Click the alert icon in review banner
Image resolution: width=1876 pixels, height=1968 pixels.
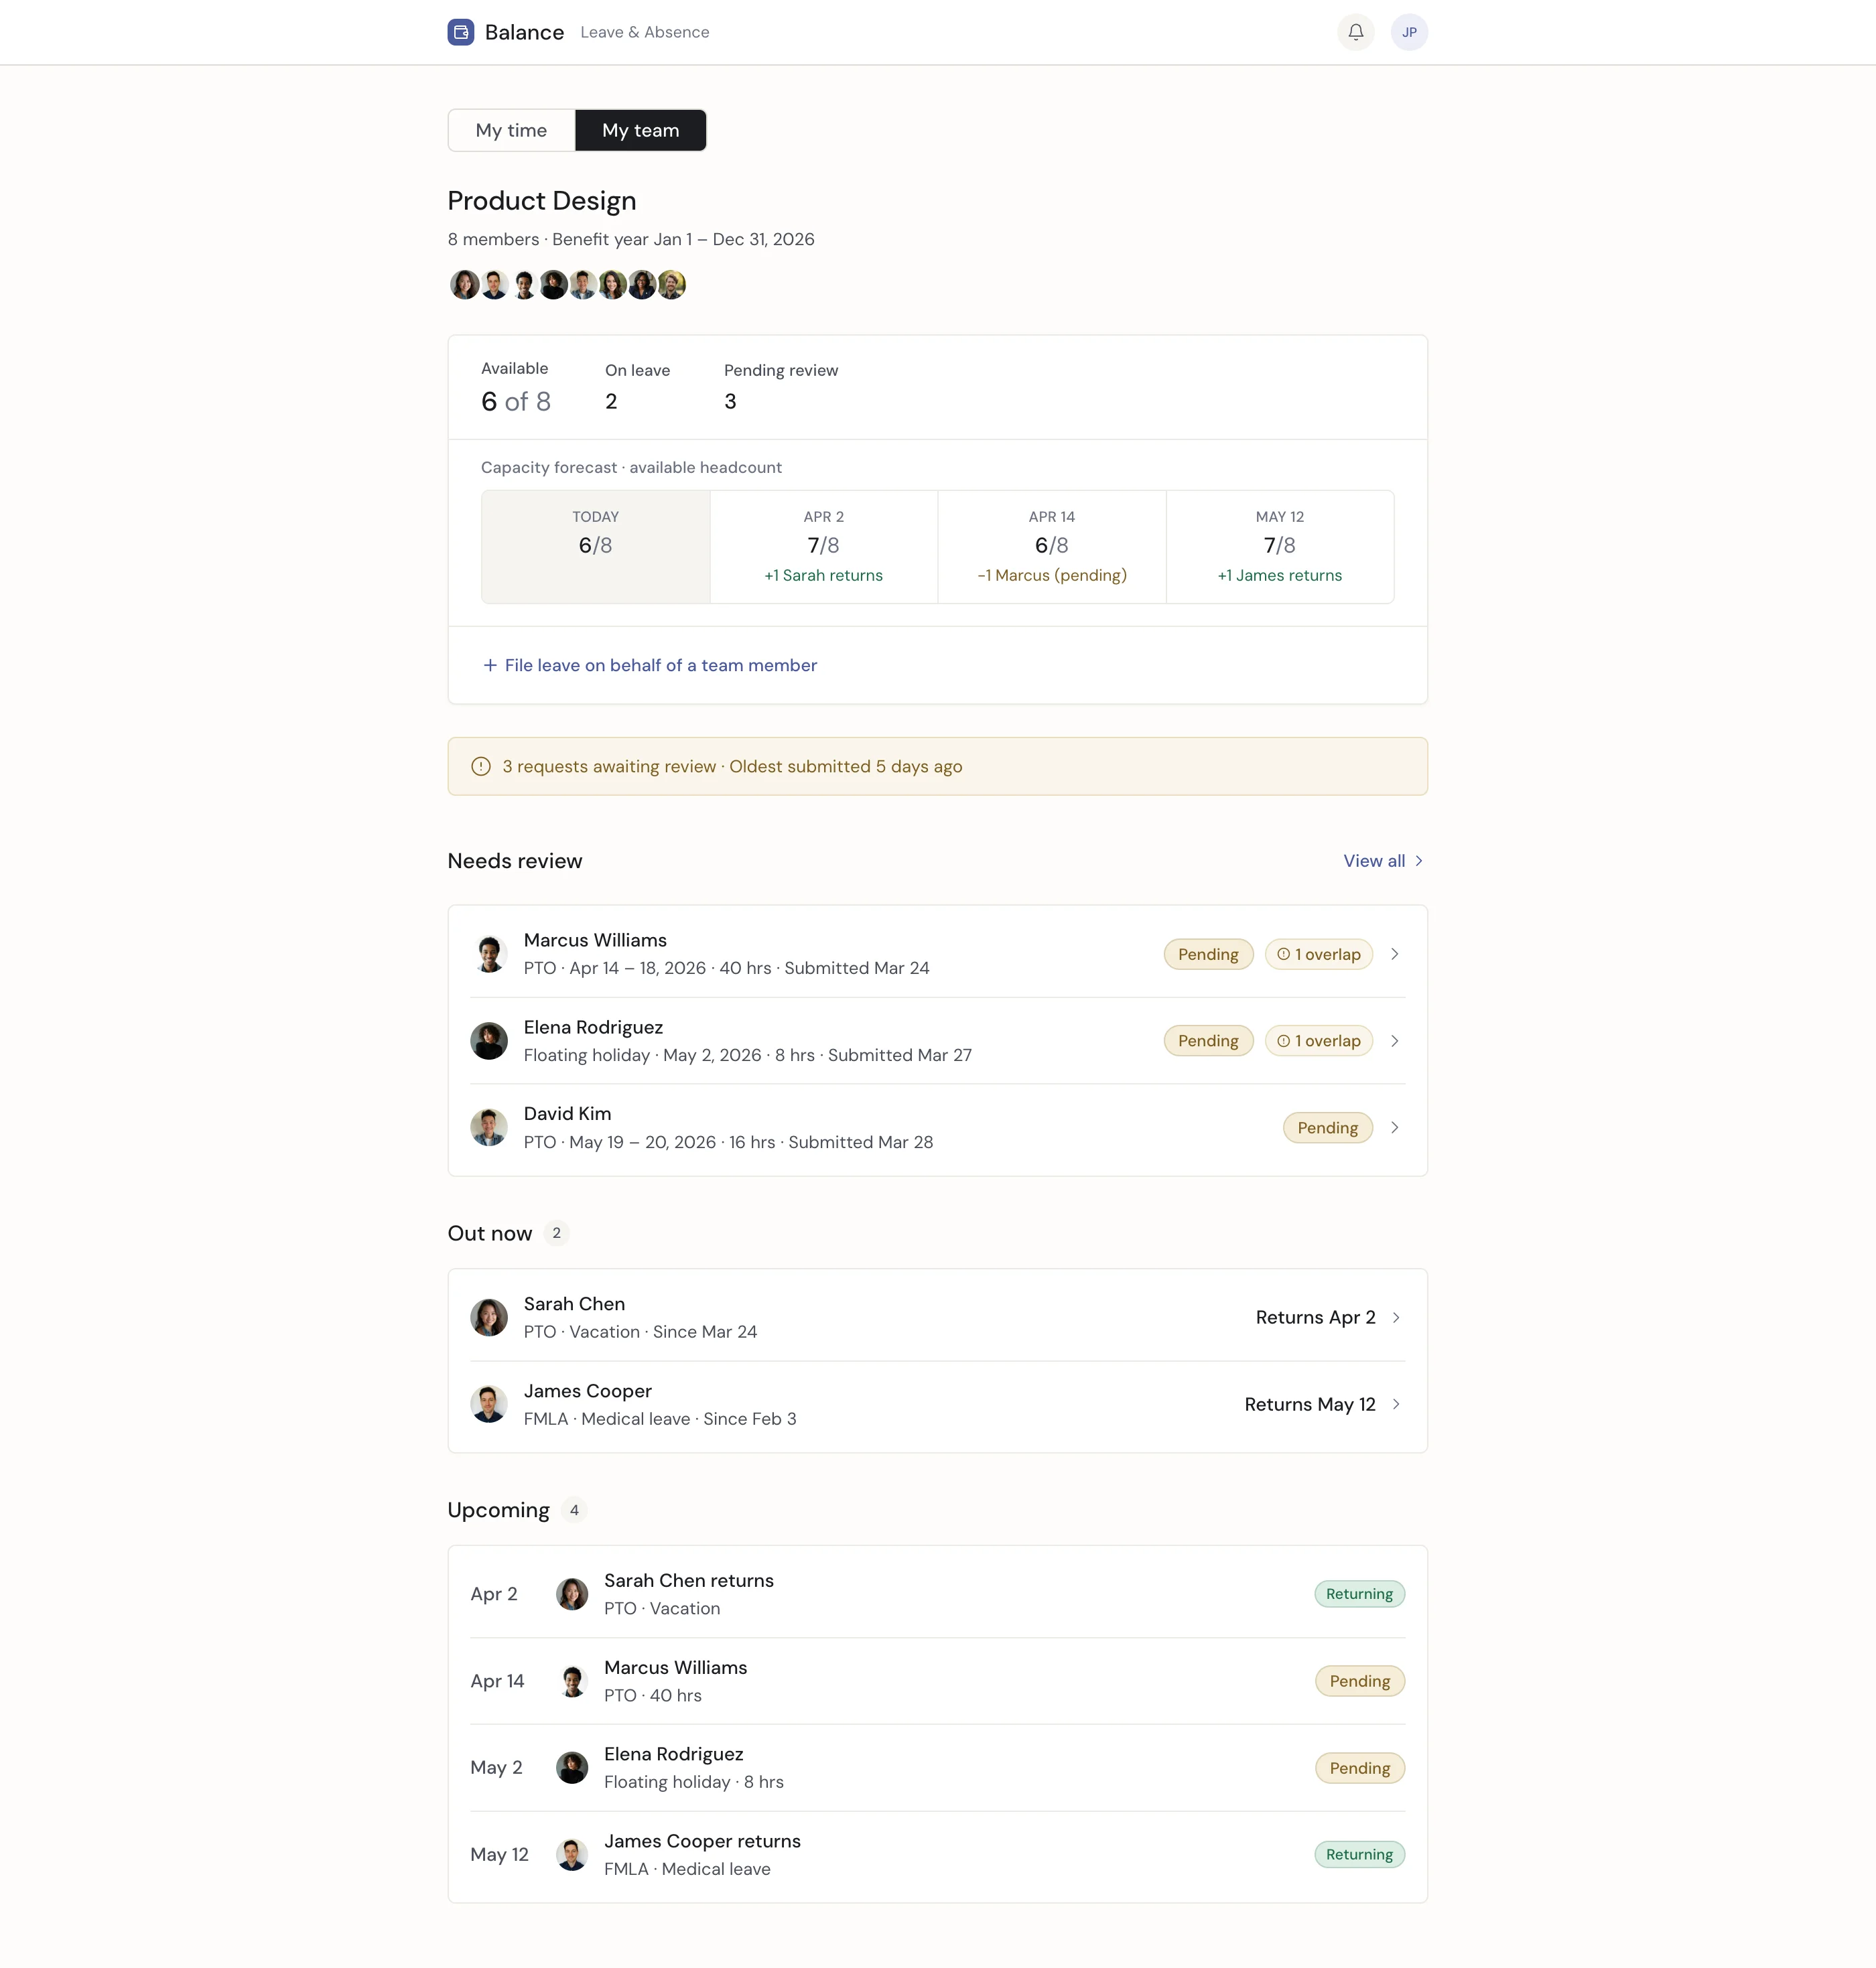pyautogui.click(x=481, y=767)
